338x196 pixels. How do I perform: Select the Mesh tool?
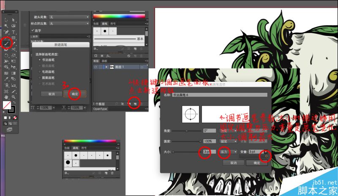point(6,73)
